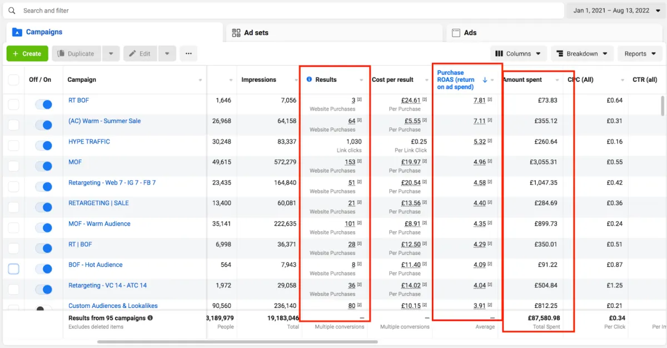Viewport: 667px width, 348px height.
Task: Open the RT | BOF campaign link
Action: [80, 244]
